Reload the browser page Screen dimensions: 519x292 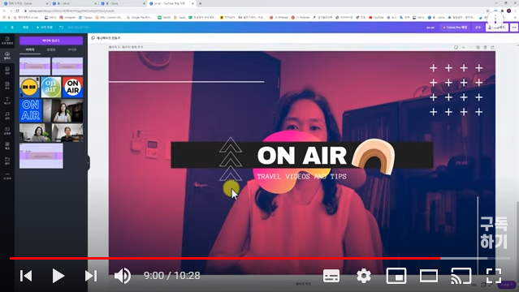(x=17, y=11)
